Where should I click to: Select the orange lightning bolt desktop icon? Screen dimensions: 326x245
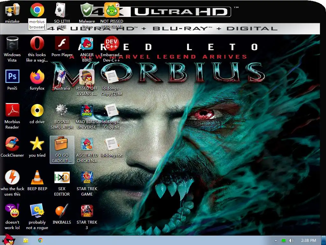tap(12, 177)
